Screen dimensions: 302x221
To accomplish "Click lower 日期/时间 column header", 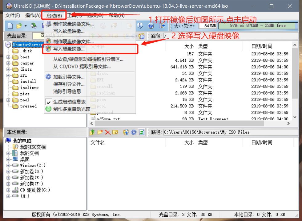I will tap(271, 142).
